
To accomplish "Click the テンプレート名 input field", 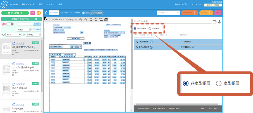I will pyautogui.click(x=172, y=21).
